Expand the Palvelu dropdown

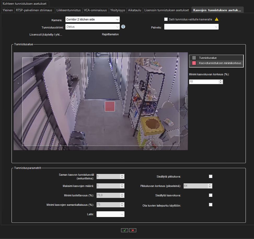191,27
